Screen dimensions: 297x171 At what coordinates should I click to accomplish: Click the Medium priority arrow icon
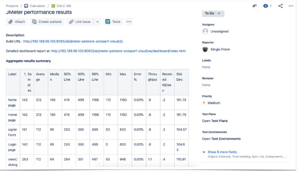tap(204, 103)
